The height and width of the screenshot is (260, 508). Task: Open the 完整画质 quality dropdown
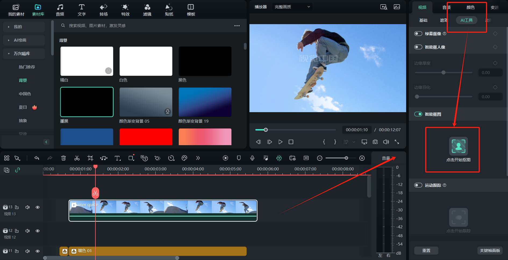click(292, 7)
